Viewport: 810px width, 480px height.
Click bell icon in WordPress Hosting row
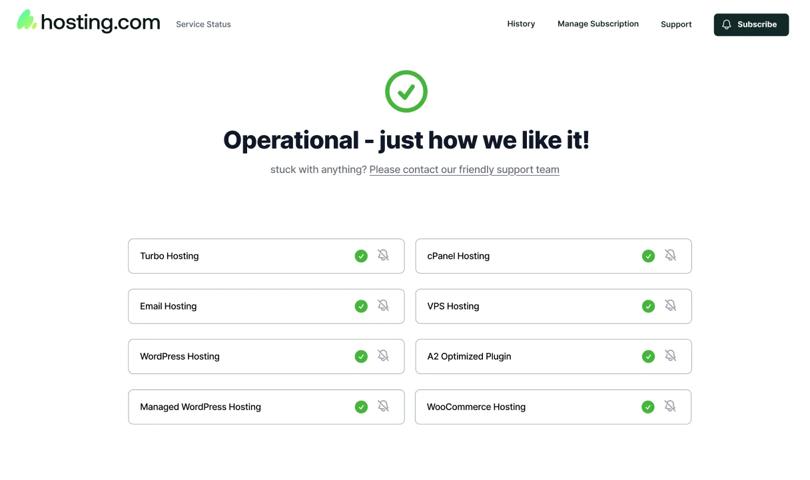[383, 356]
